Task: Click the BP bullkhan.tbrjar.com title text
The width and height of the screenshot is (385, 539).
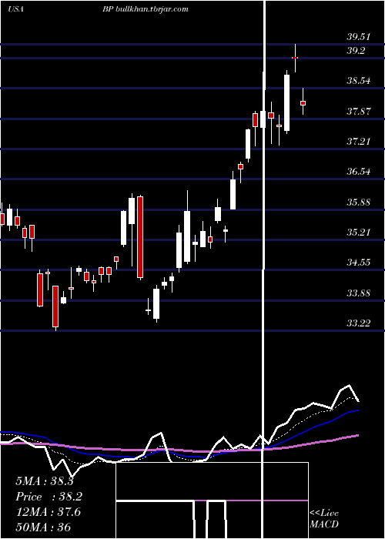Action: [x=145, y=9]
